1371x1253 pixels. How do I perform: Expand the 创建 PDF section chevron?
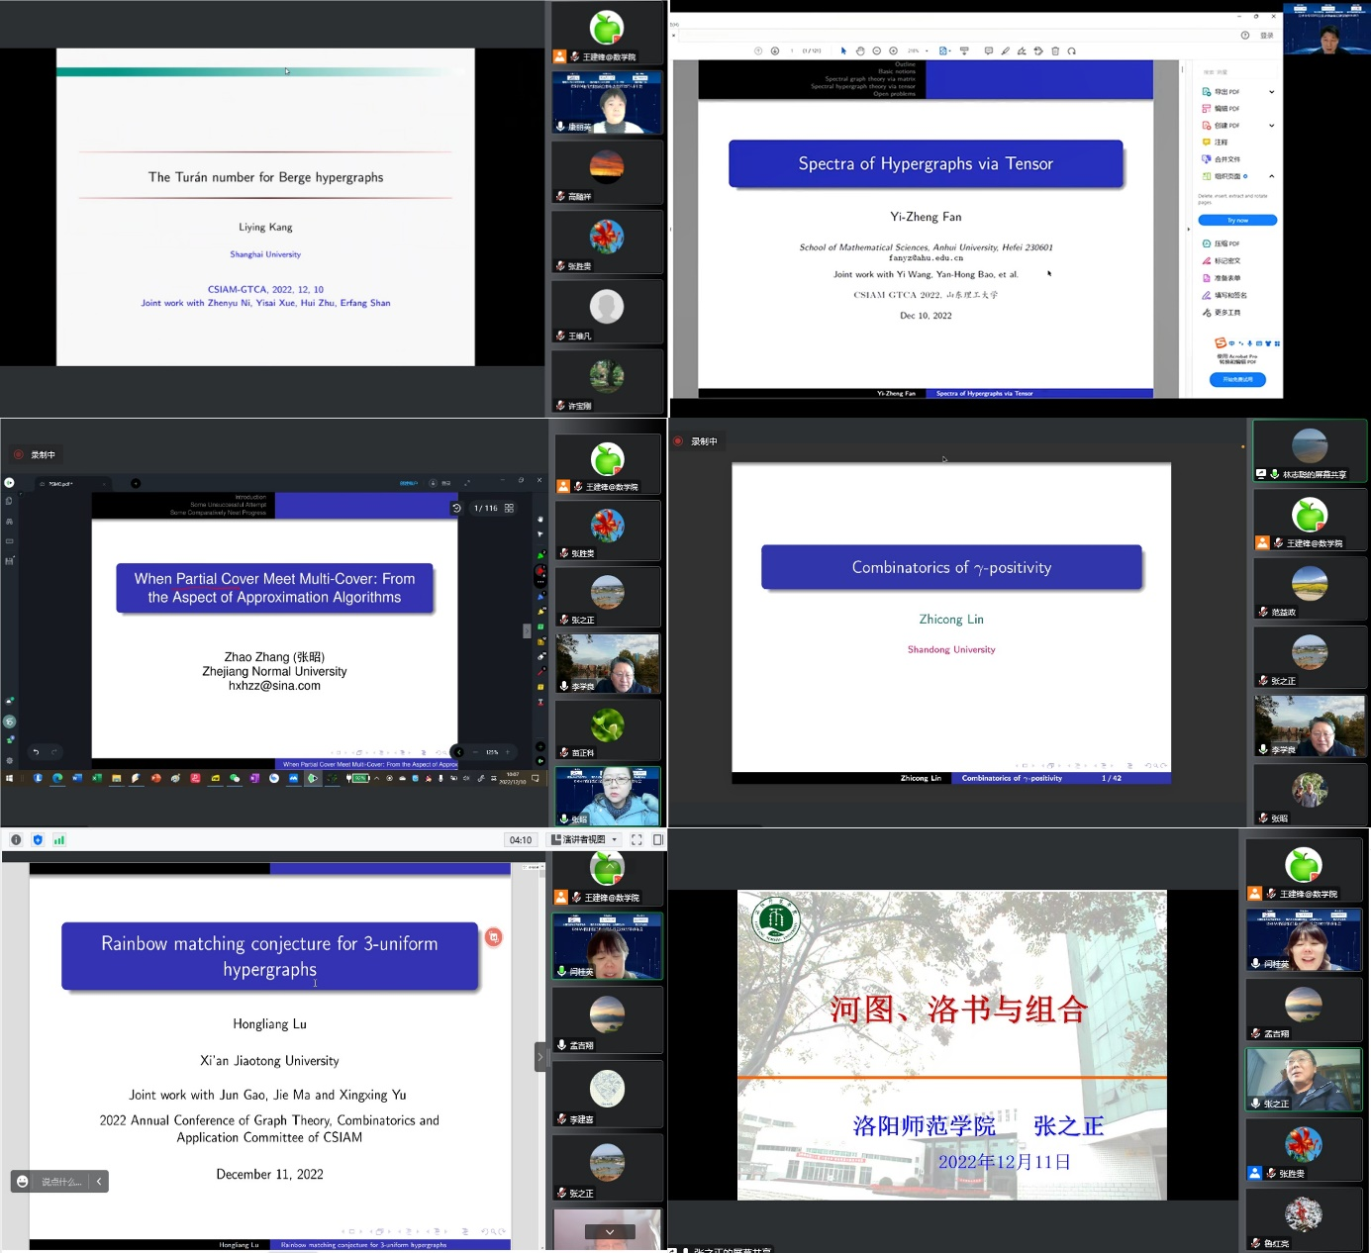[x=1272, y=126]
